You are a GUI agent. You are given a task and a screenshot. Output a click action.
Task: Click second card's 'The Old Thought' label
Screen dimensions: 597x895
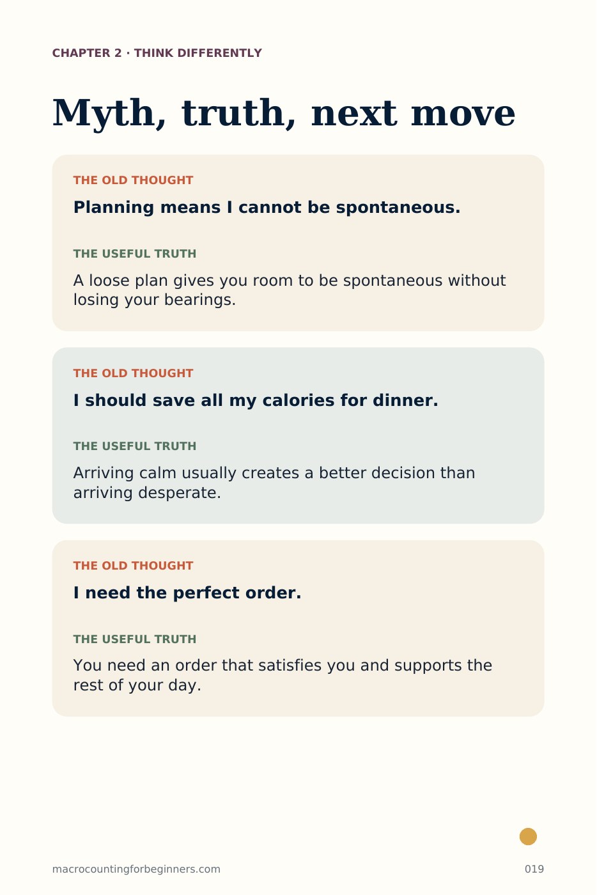[133, 373]
